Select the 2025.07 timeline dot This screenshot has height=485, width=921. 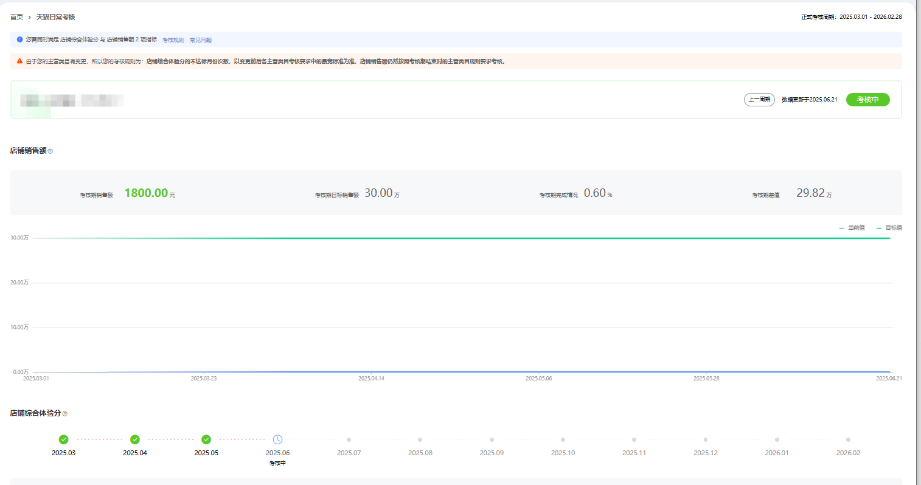click(349, 439)
